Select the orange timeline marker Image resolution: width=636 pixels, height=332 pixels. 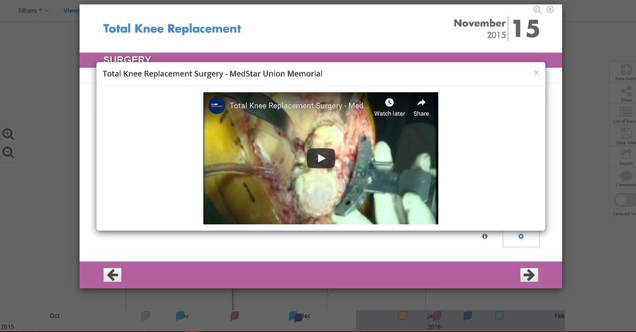click(x=402, y=316)
